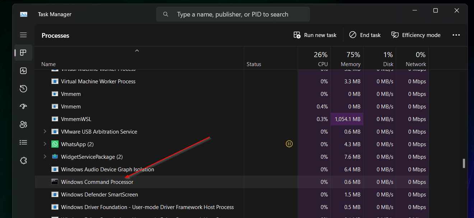474x218 pixels.
Task: Click the Processes page heading
Action: 55,35
